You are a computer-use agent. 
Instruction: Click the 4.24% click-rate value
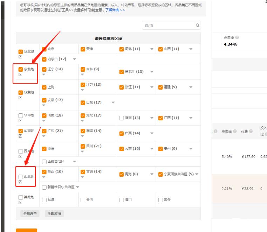click(231, 44)
